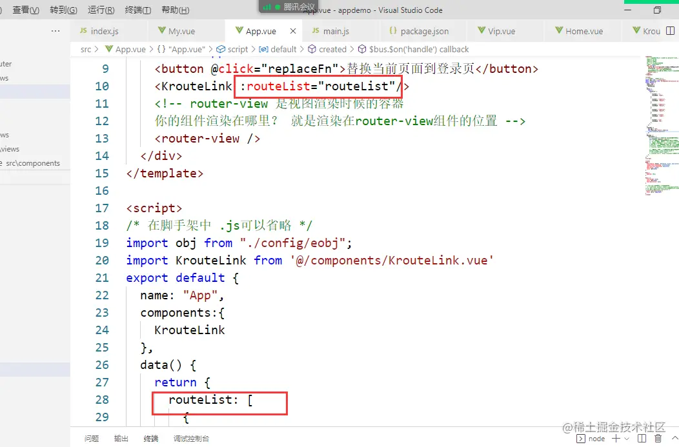Open the 转到(G) menu
This screenshot has height=447, width=679.
[x=63, y=10]
